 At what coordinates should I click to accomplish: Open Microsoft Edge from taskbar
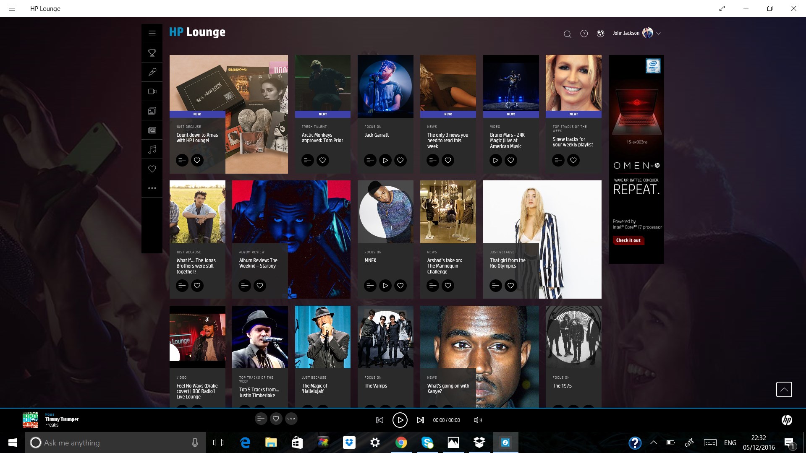(x=245, y=443)
